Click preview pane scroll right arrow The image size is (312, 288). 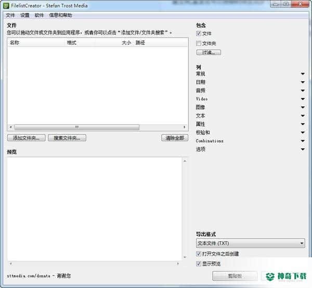[178, 264]
